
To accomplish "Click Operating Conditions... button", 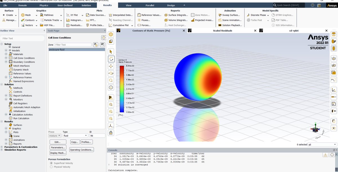I will coord(81,150).
